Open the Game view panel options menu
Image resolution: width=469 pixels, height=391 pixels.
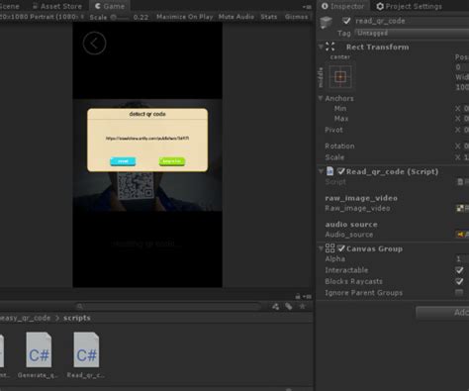coord(307,6)
